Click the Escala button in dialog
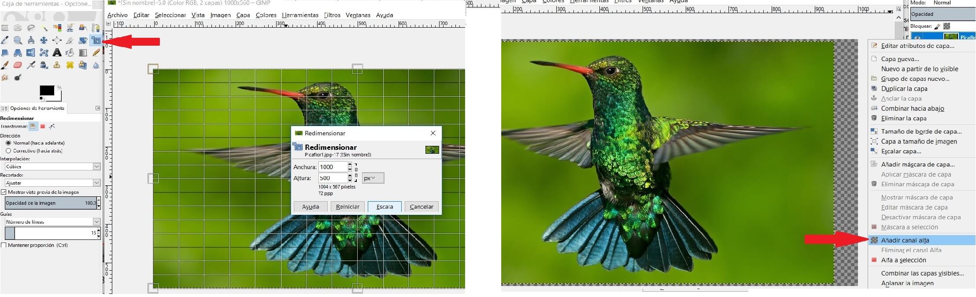The width and height of the screenshot is (976, 297). tap(384, 206)
